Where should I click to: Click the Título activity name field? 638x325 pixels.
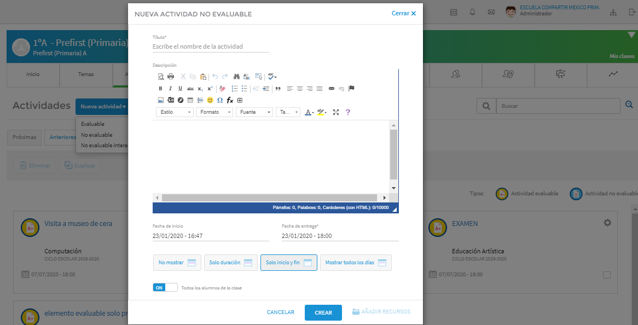(x=211, y=47)
